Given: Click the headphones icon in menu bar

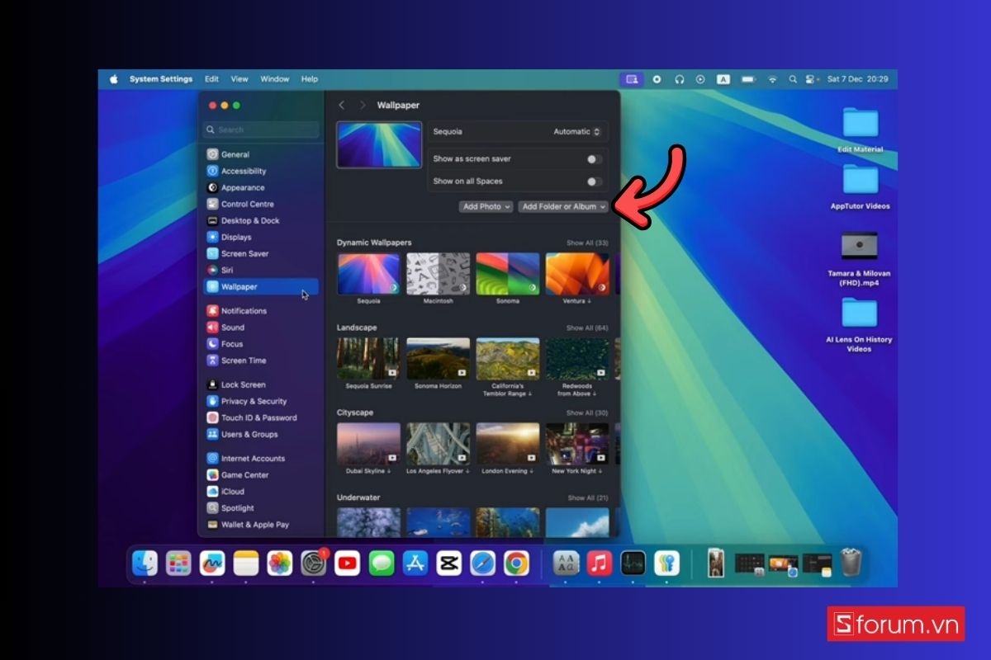Looking at the screenshot, I should click(x=680, y=79).
